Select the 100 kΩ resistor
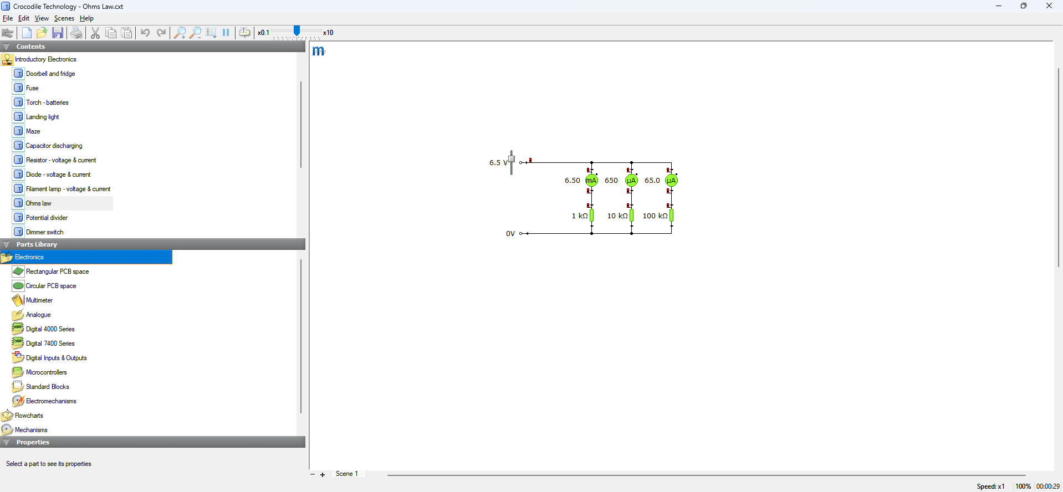 click(x=671, y=216)
